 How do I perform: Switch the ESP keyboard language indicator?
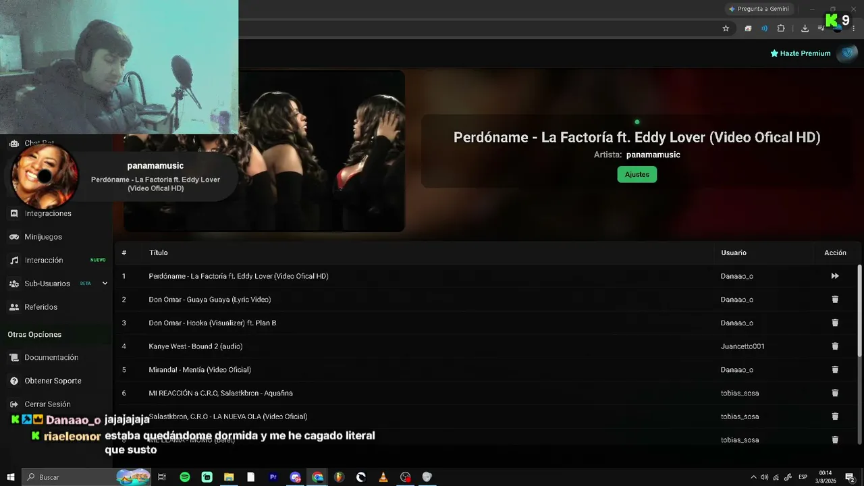point(803,477)
